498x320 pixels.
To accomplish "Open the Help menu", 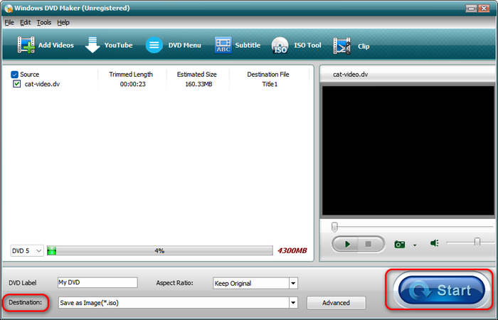I will pos(63,23).
